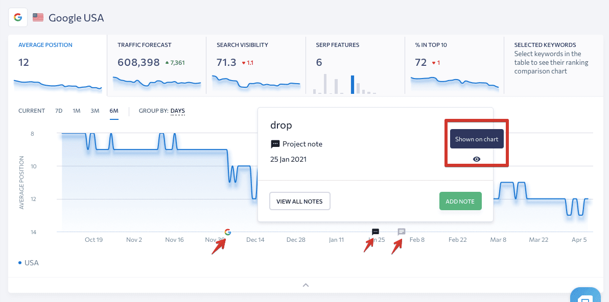Select the 6M chart period

tap(114, 111)
